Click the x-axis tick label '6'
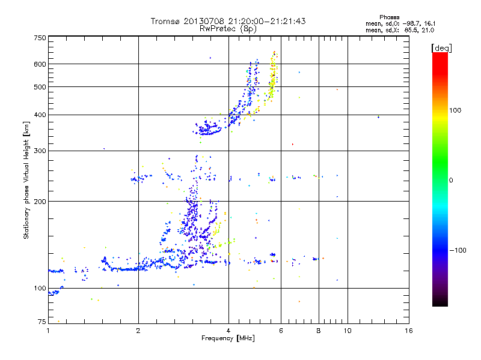This screenshot has height=360, width=481. (x=281, y=331)
